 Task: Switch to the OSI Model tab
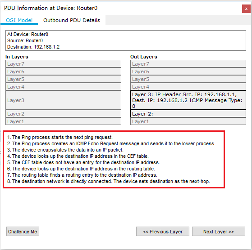coord(19,20)
